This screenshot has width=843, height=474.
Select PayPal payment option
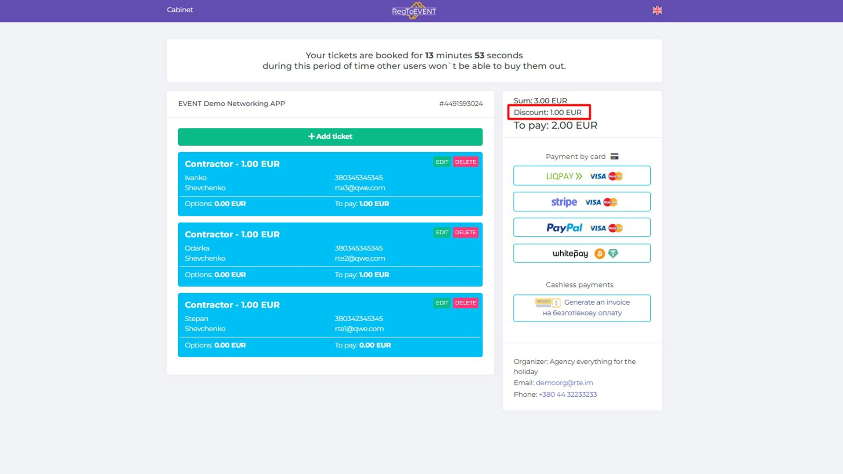coord(582,228)
